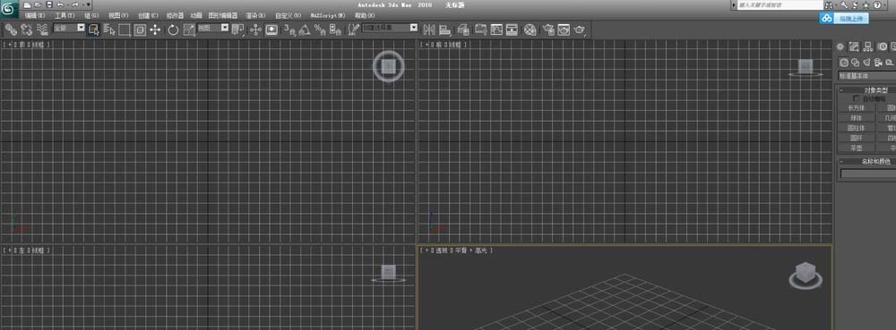The width and height of the screenshot is (896, 330).
Task: Toggle the Percent Snap button
Action: tap(320, 30)
